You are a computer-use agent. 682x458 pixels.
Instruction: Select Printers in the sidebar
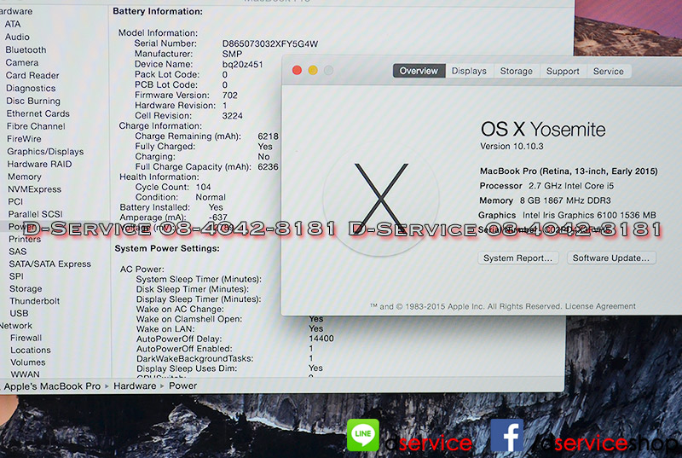click(x=25, y=239)
